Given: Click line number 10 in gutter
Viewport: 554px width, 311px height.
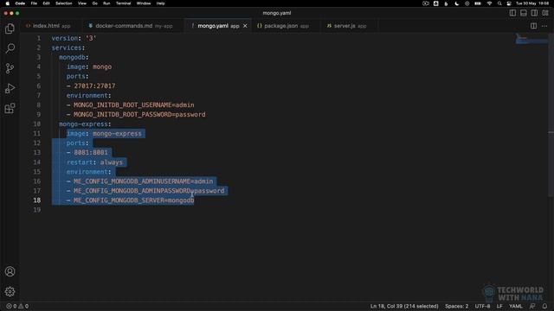Looking at the screenshot, I should coord(37,124).
